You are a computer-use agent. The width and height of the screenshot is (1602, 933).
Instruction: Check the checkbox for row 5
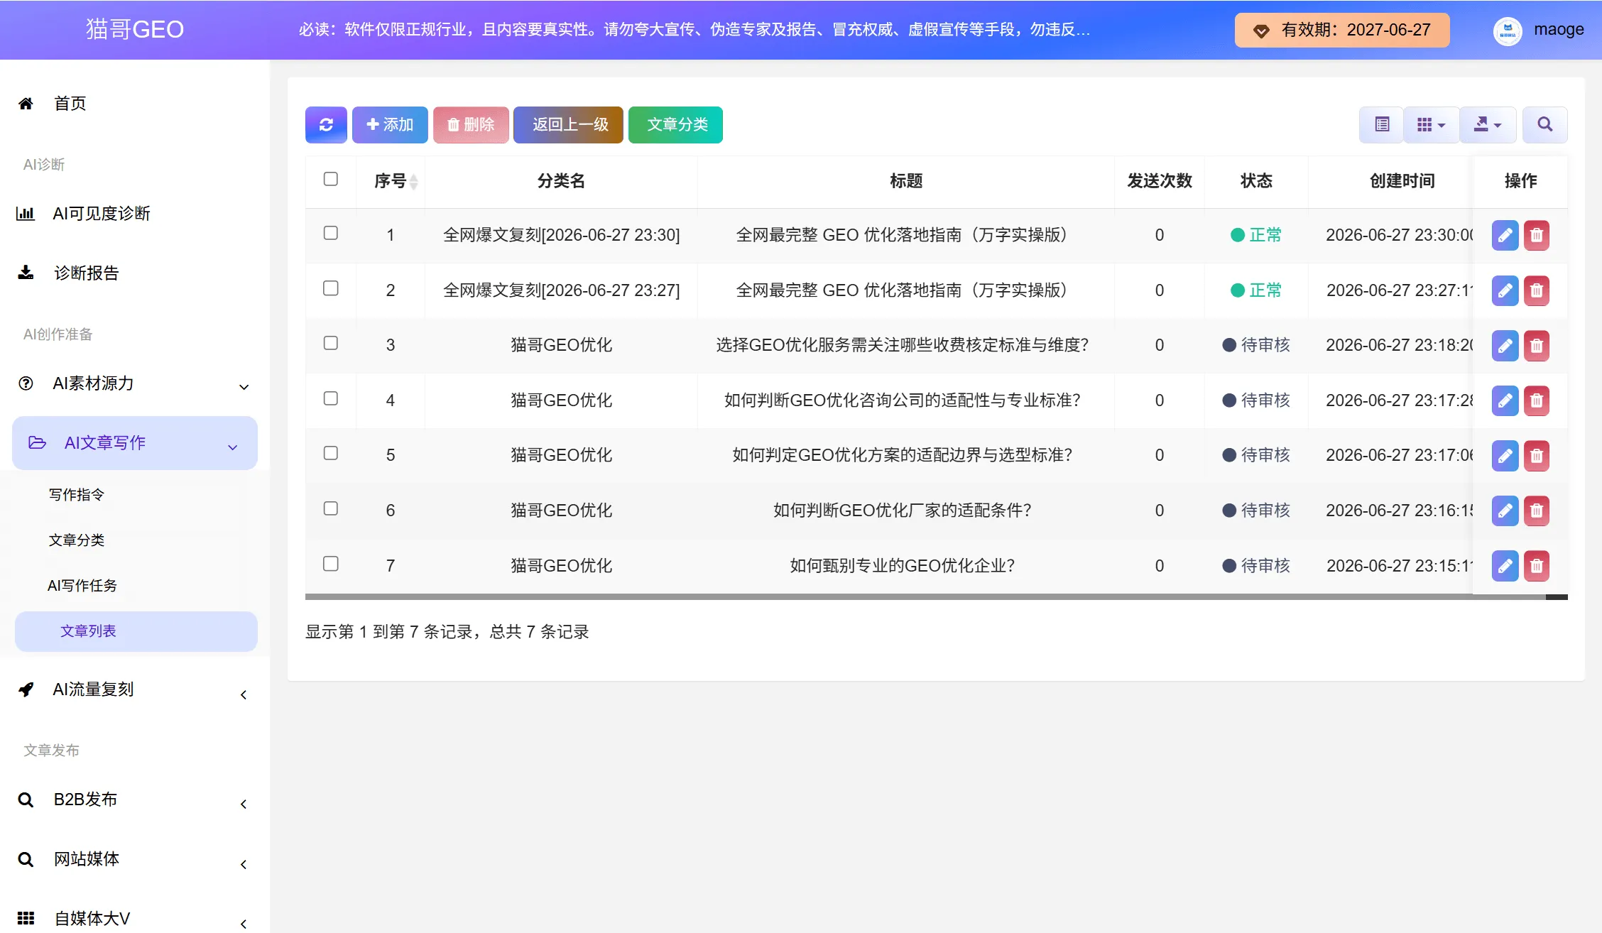click(x=330, y=453)
